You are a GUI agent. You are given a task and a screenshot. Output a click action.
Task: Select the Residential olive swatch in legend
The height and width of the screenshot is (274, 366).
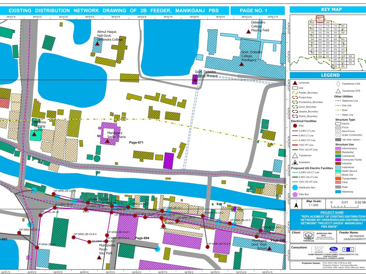[x=337, y=152]
